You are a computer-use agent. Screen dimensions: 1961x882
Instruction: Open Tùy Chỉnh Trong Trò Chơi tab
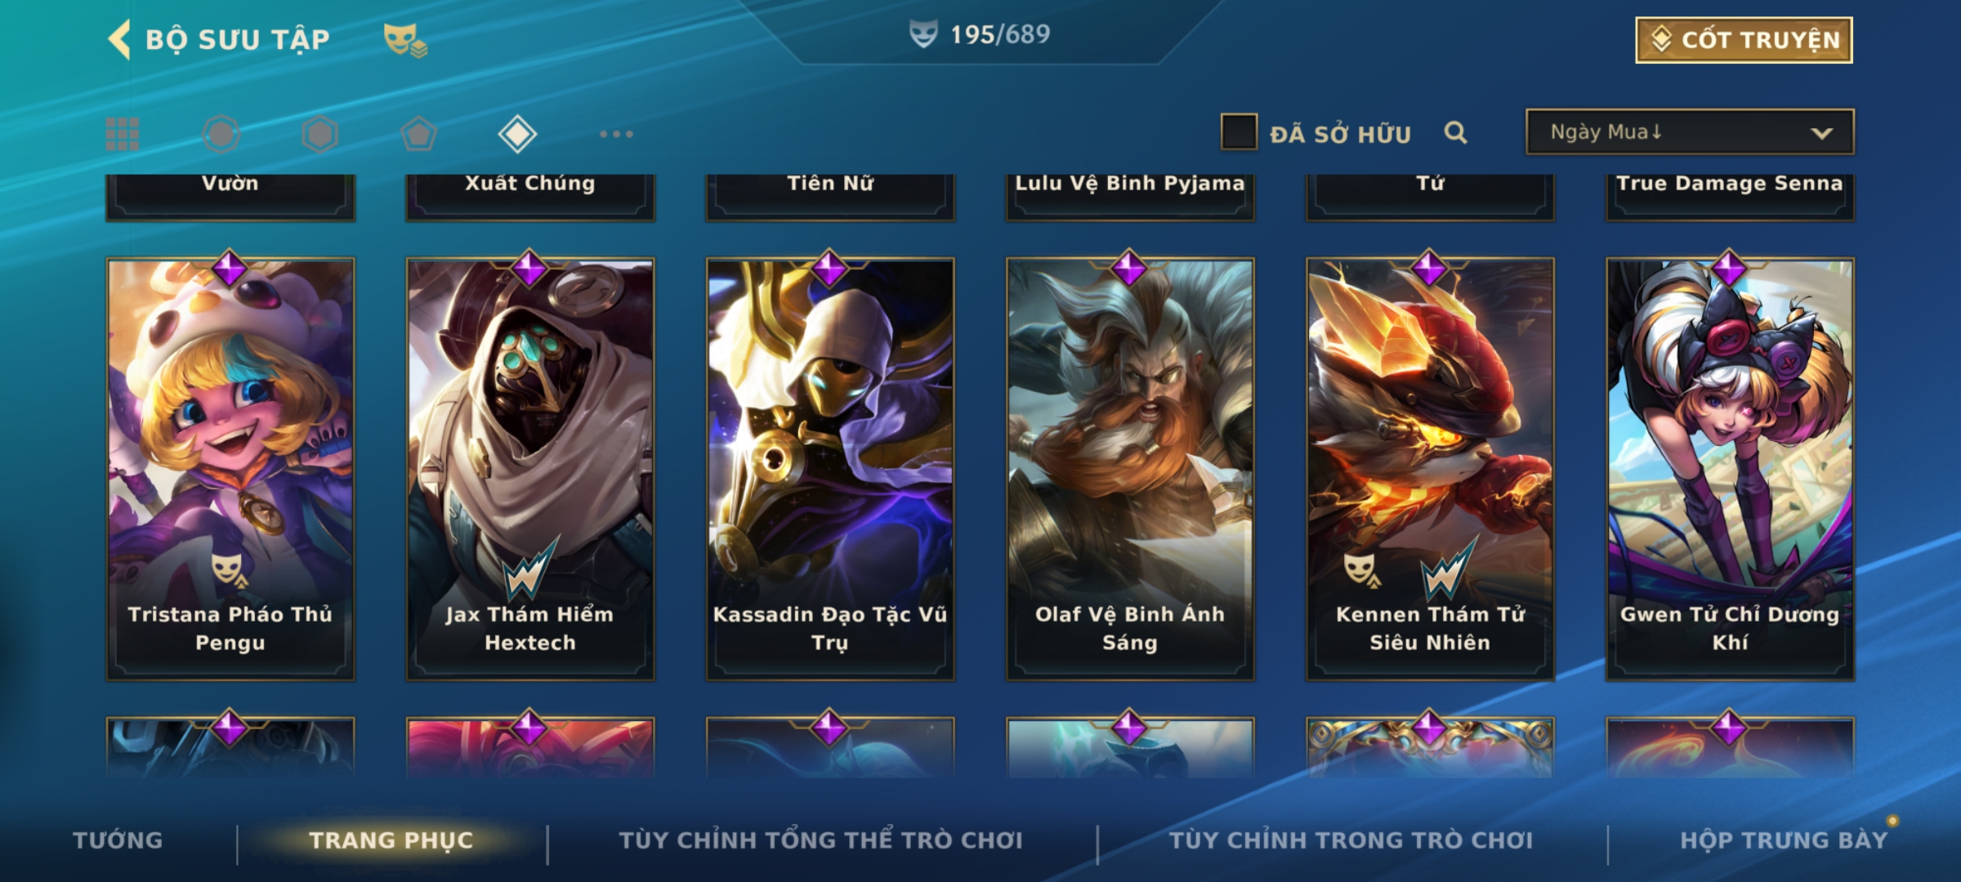tap(1351, 840)
